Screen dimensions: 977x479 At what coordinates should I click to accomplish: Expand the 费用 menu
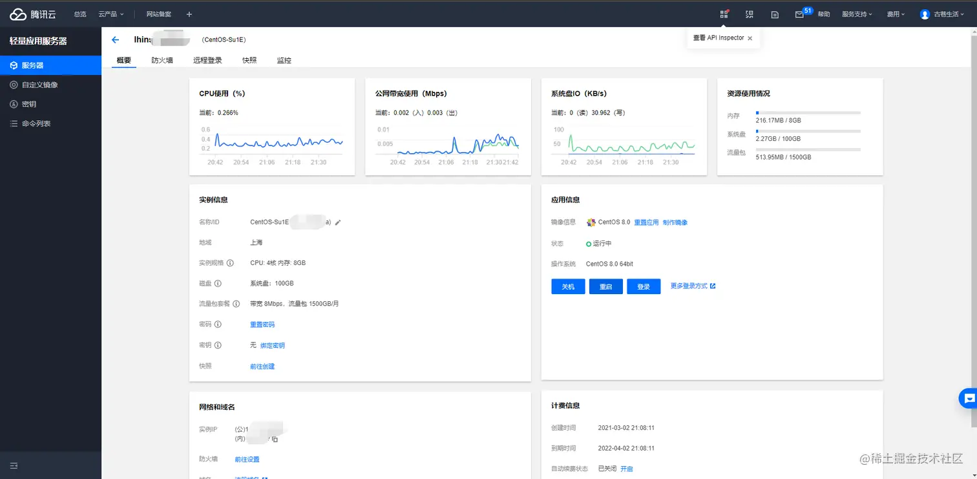point(896,14)
